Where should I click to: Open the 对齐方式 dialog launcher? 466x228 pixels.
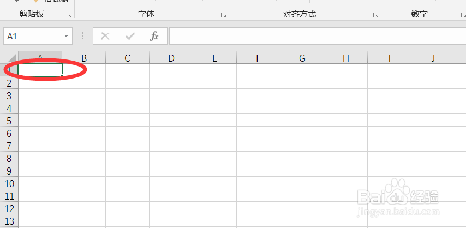pyautogui.click(x=375, y=15)
